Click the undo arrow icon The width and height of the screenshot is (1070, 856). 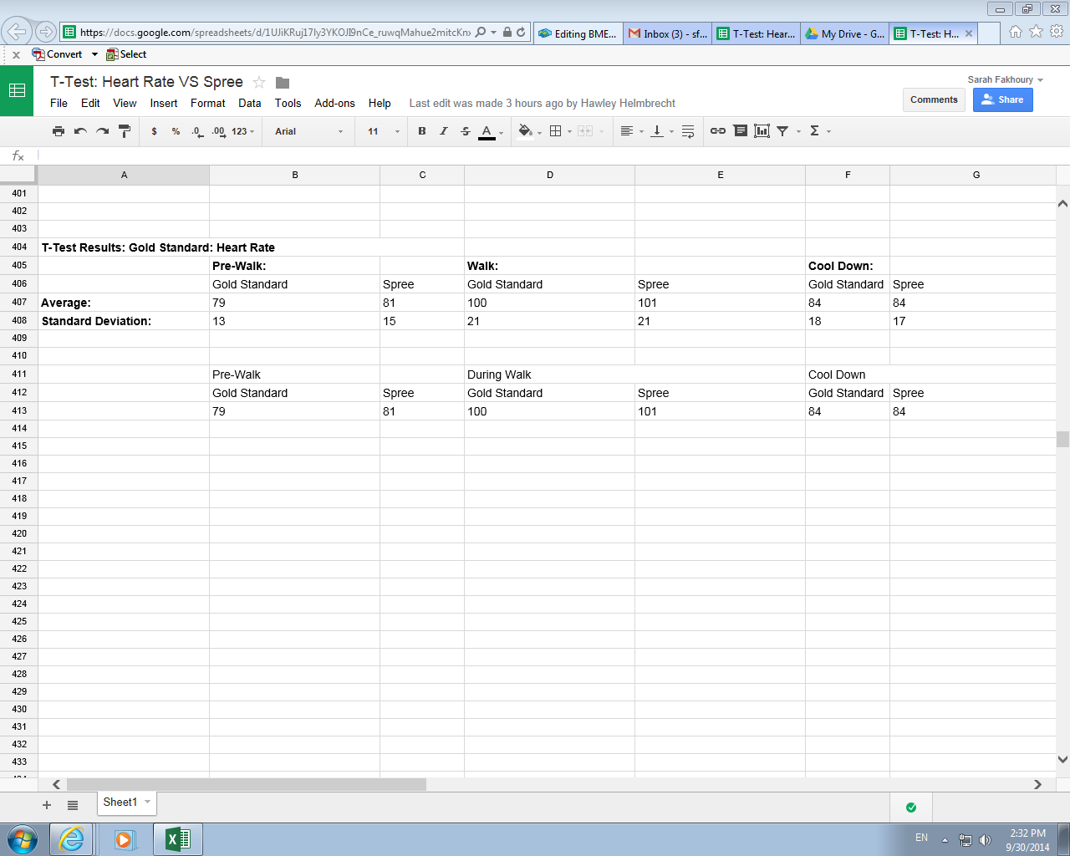pos(80,131)
